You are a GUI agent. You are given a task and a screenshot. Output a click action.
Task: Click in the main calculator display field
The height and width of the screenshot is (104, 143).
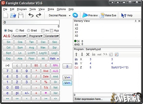pos(31,22)
